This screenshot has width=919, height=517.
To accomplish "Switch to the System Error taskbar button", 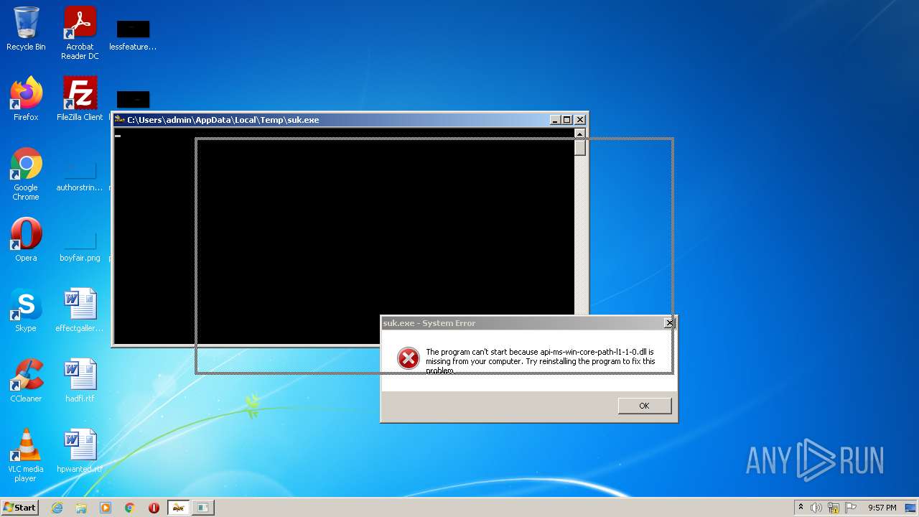I will (x=203, y=508).
